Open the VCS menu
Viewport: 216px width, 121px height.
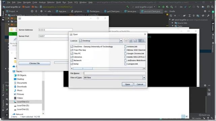[x=76, y=2]
